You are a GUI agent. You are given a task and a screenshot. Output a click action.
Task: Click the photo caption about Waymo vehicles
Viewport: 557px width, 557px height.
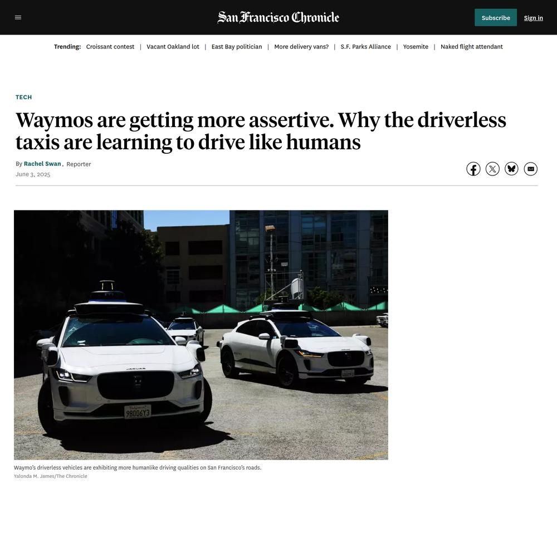pyautogui.click(x=138, y=467)
